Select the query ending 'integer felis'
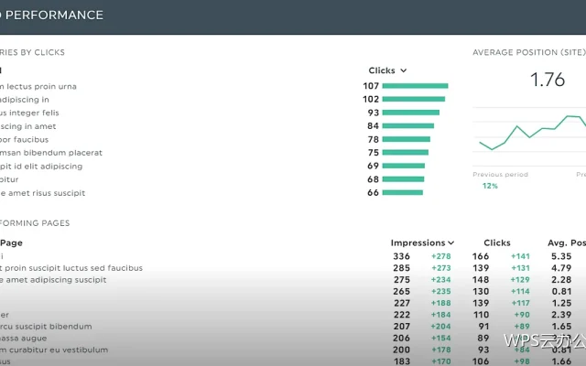Screen dimensions: 586x366 tap(29, 113)
